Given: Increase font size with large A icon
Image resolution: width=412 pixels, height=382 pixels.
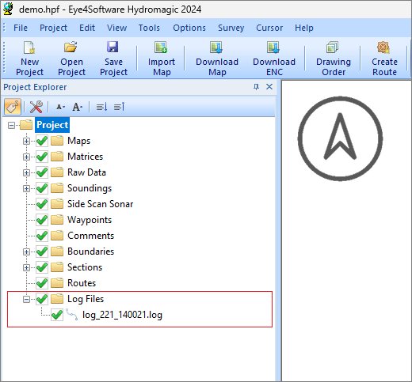Looking at the screenshot, I should coord(77,107).
